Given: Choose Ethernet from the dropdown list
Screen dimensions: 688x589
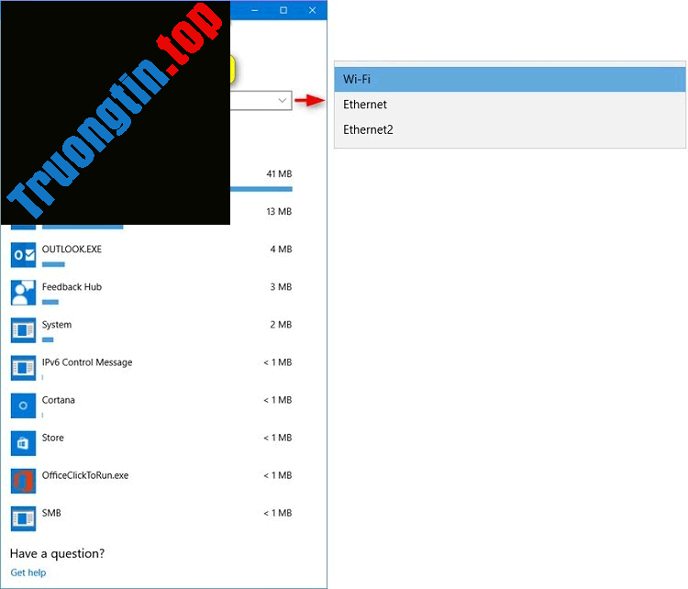Looking at the screenshot, I should [510, 105].
